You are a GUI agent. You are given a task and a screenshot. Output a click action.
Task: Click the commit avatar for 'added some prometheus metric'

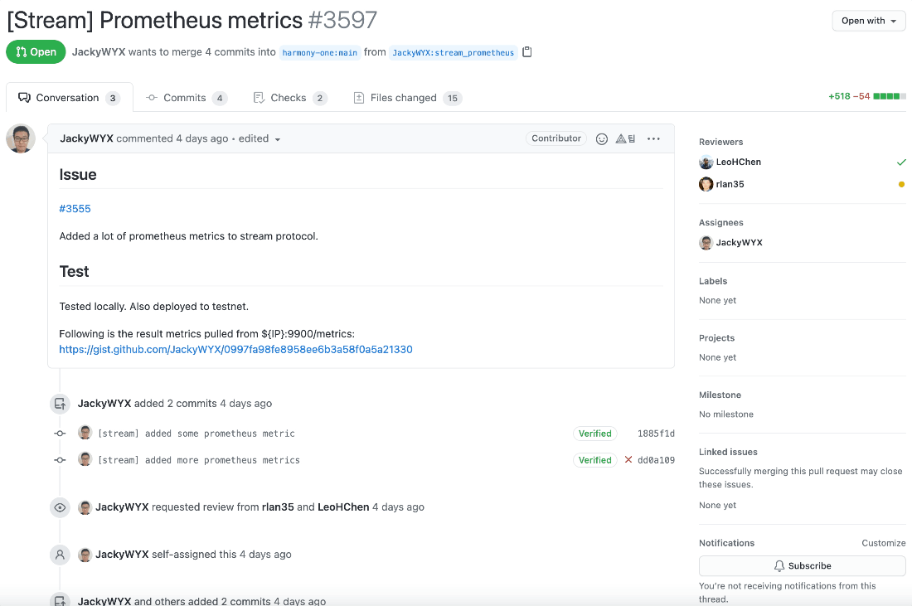(x=85, y=433)
